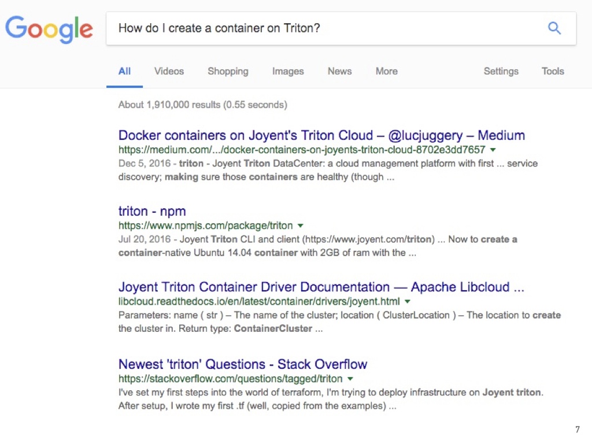The image size is (592, 444).
Task: Click the 'Parameters: name ( str )' snippet text
Action: (x=340, y=322)
